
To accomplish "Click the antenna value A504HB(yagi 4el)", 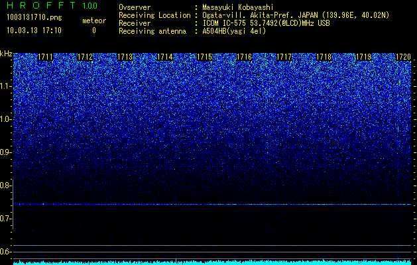I will tap(234, 31).
